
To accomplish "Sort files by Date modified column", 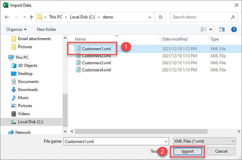I will coord(175,39).
